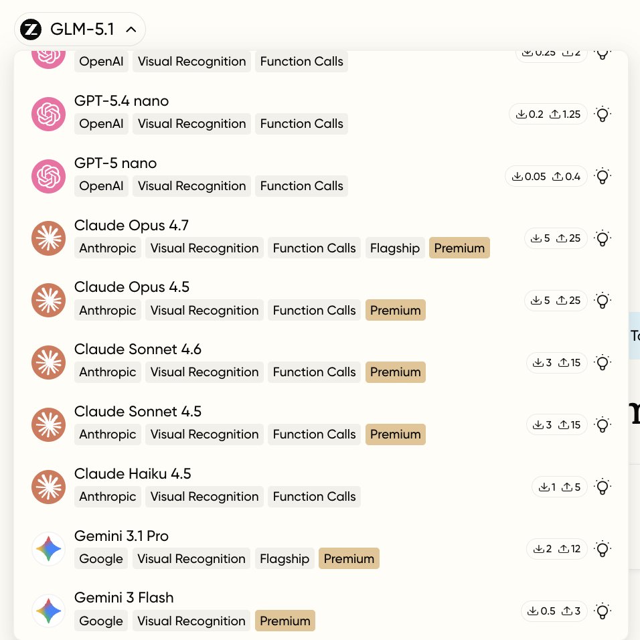640x640 pixels.
Task: Click the Visual Recognition tag under GPT-5.4 nano
Action: 192,124
